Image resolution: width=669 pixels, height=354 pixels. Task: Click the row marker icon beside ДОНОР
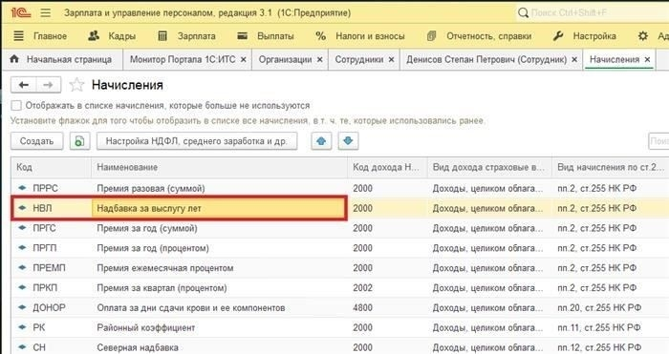(x=22, y=307)
